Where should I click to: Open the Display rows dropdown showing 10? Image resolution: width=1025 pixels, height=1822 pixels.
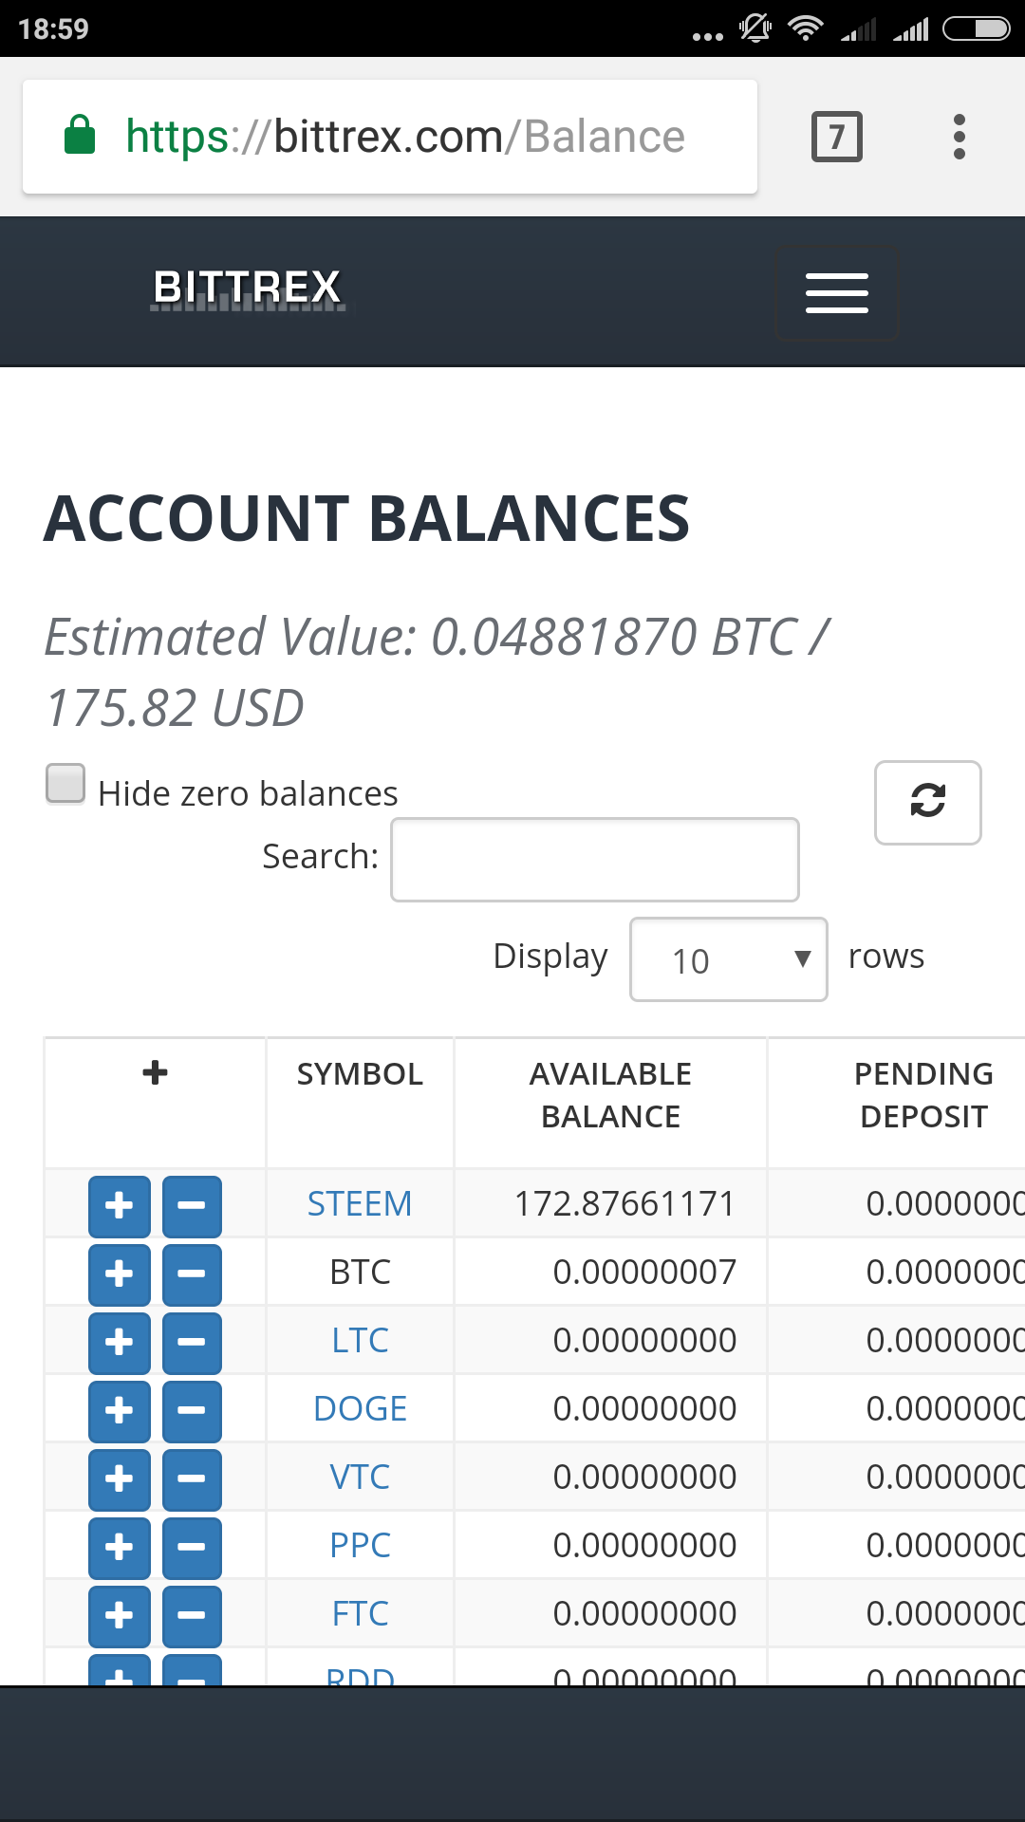click(729, 959)
